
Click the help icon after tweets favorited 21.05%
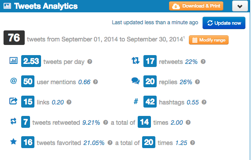click(x=110, y=143)
